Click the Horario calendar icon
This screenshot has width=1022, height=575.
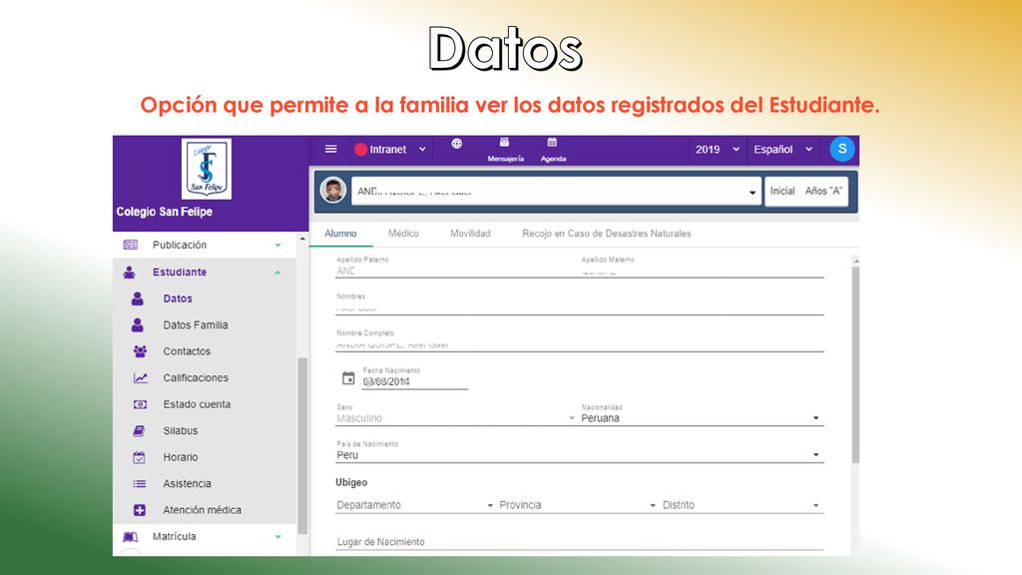[139, 457]
